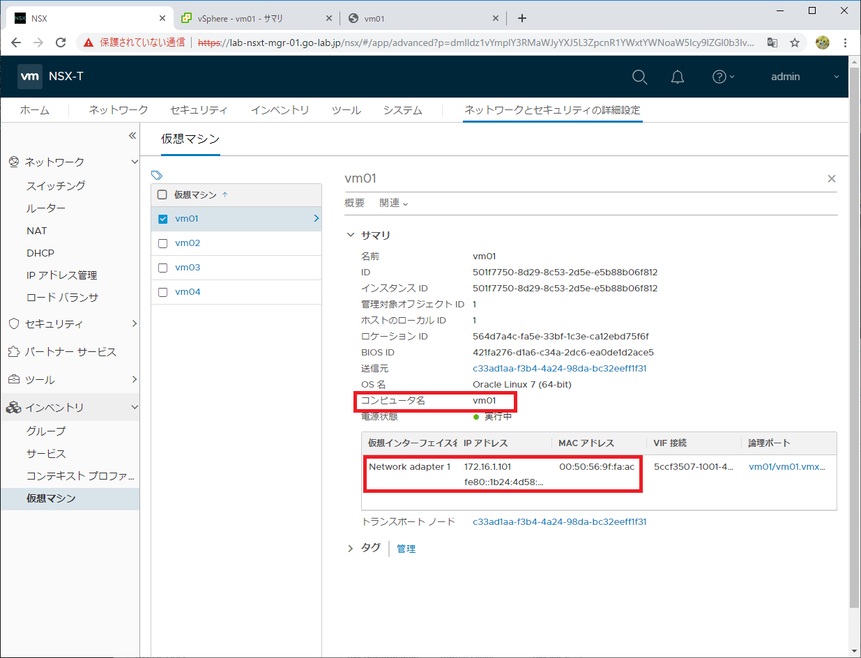Open the vm02 link
Screen dimensions: 861x658
(x=188, y=243)
